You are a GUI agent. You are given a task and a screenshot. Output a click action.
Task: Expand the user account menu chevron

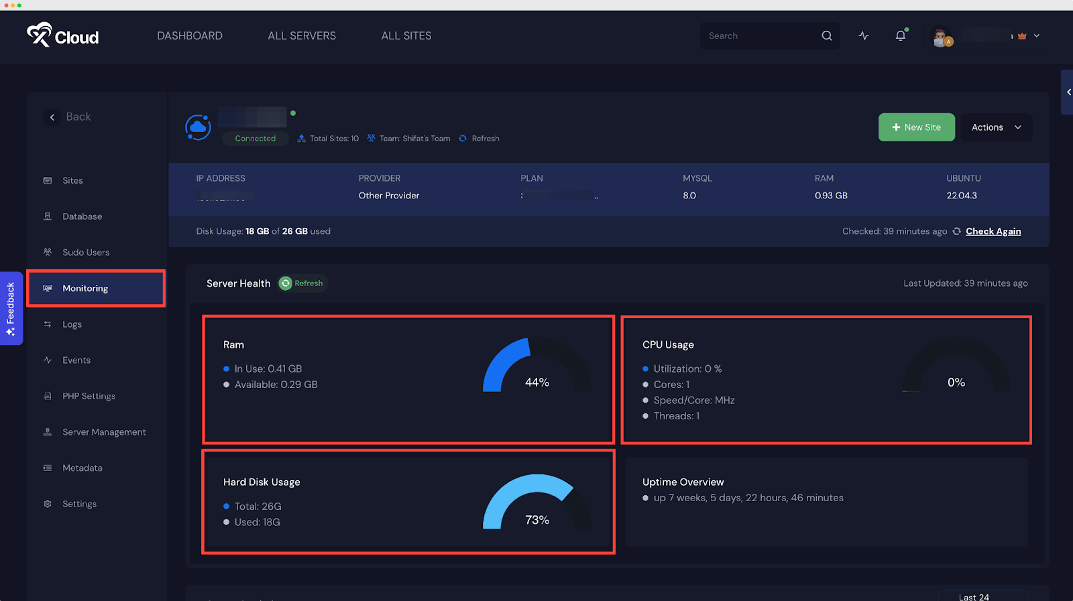coord(1037,36)
